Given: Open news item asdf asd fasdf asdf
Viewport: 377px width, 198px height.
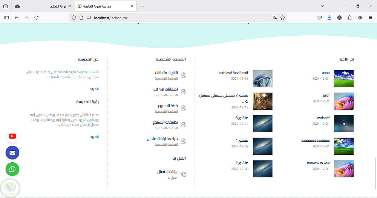Looking at the screenshot, I should [x=233, y=73].
